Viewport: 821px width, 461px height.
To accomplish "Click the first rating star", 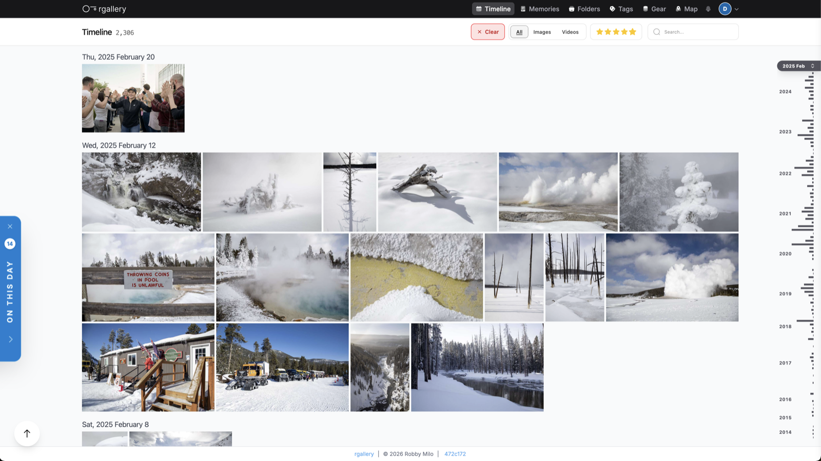I will coord(599,32).
